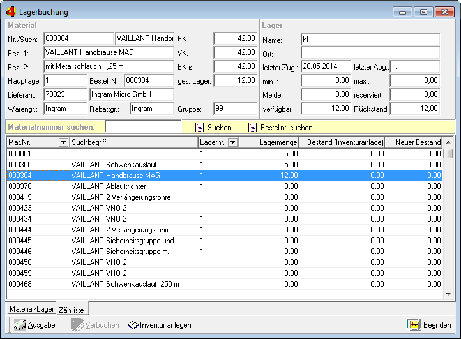Click the greyed Verbuchen icon
Screen dimensions: 461x339
(77, 325)
